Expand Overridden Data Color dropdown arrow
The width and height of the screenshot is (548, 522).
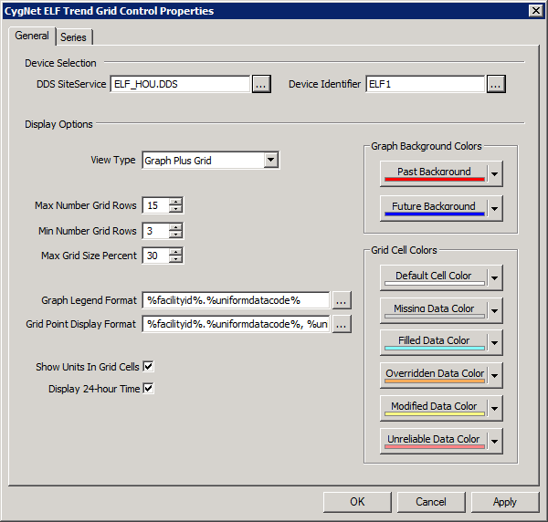(495, 375)
